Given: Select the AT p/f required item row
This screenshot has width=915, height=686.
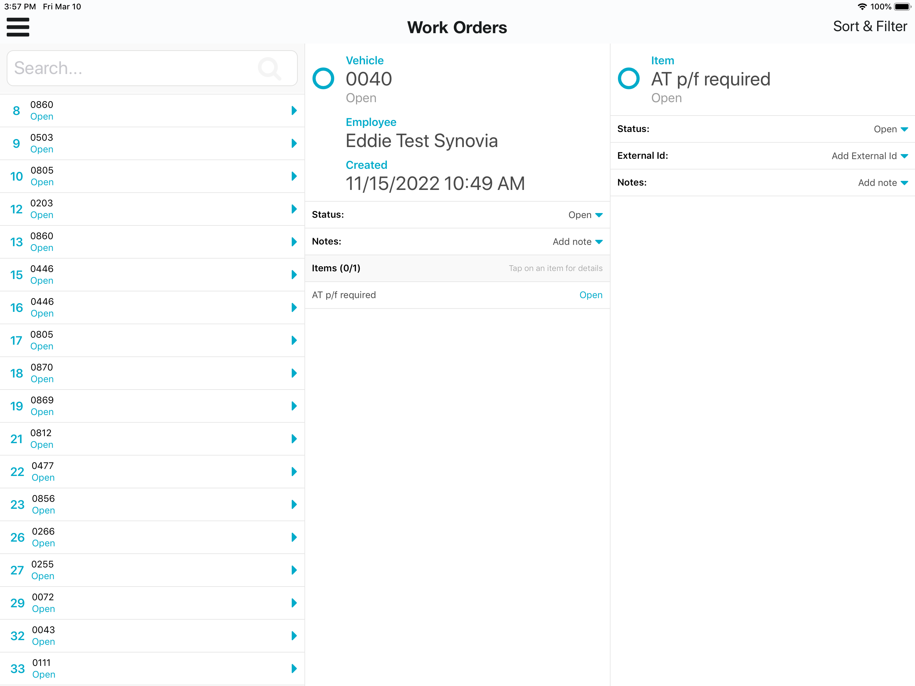Looking at the screenshot, I should pyautogui.click(x=457, y=295).
